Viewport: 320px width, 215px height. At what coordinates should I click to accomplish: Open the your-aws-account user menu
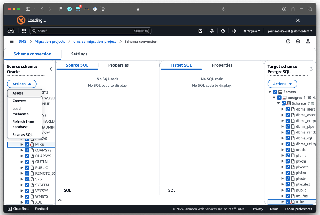click(290, 31)
